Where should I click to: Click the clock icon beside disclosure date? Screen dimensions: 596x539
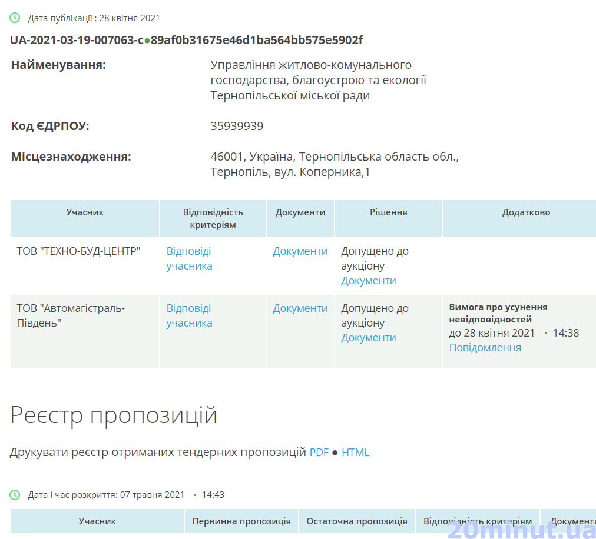point(15,495)
